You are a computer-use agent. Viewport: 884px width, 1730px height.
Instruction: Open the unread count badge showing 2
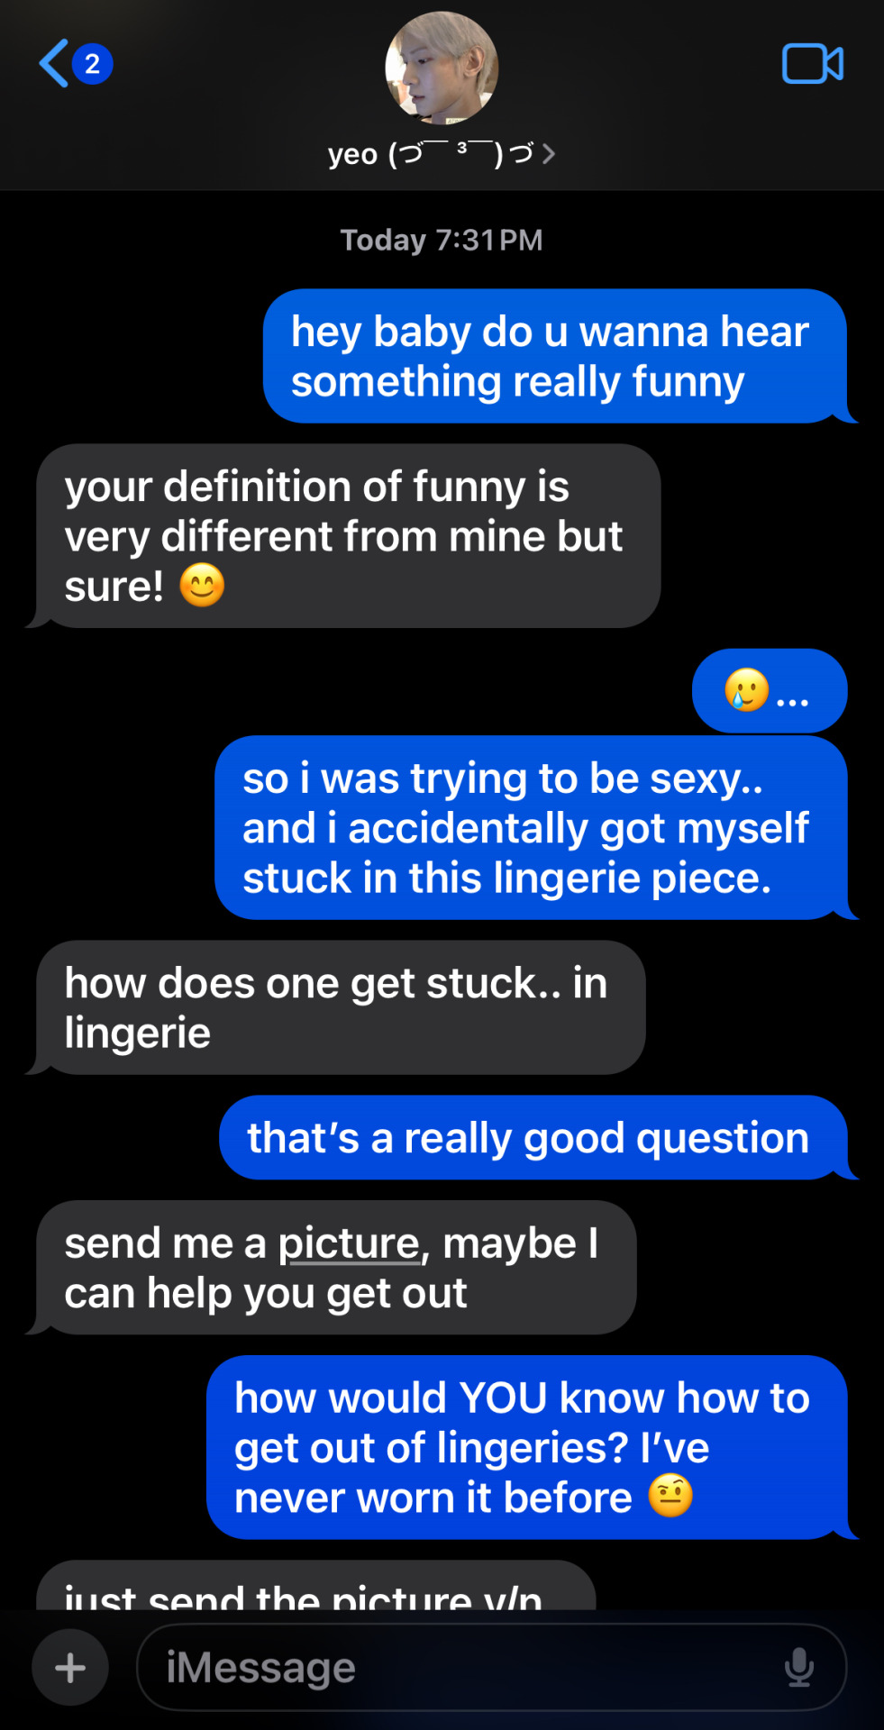(x=92, y=64)
